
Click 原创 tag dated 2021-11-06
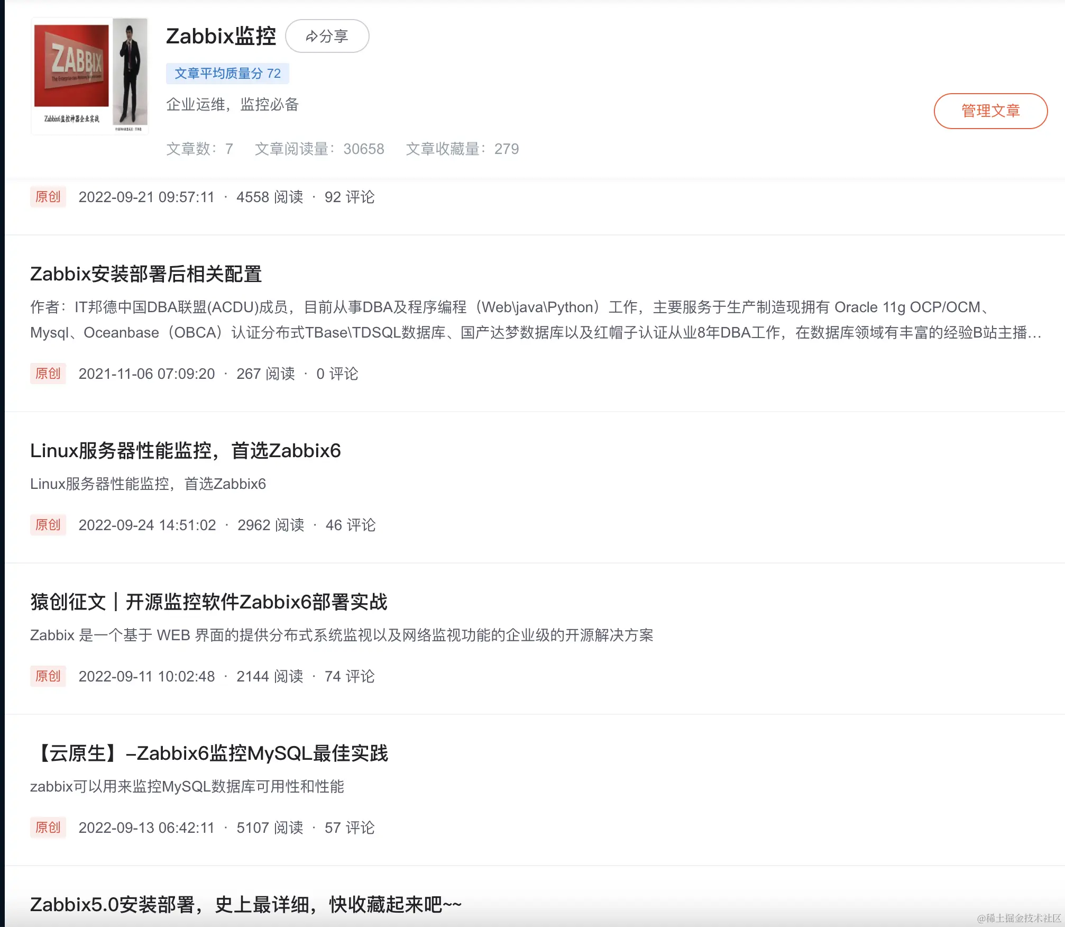tap(48, 374)
